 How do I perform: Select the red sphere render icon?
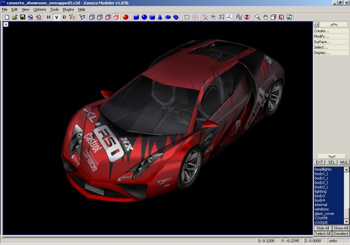(125, 17)
